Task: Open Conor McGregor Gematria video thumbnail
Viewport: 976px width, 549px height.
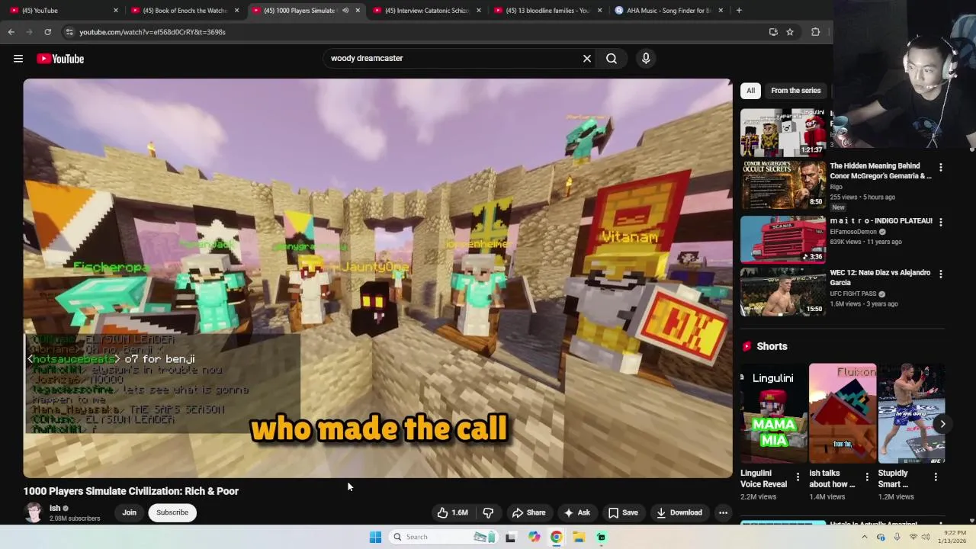Action: pyautogui.click(x=782, y=185)
